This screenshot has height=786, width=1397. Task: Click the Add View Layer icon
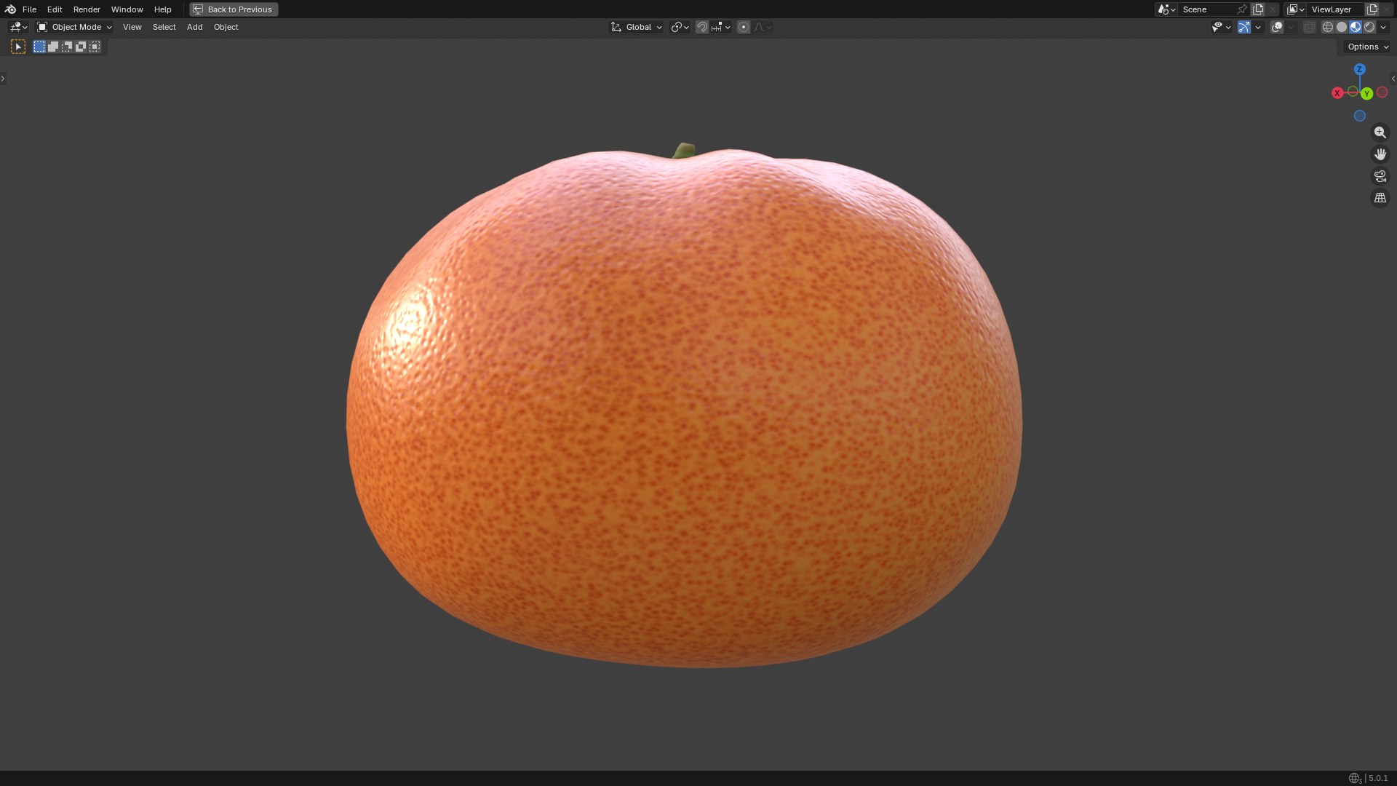(1372, 9)
